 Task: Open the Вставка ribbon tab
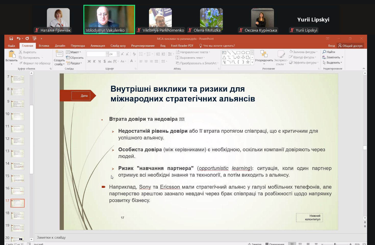(44, 46)
